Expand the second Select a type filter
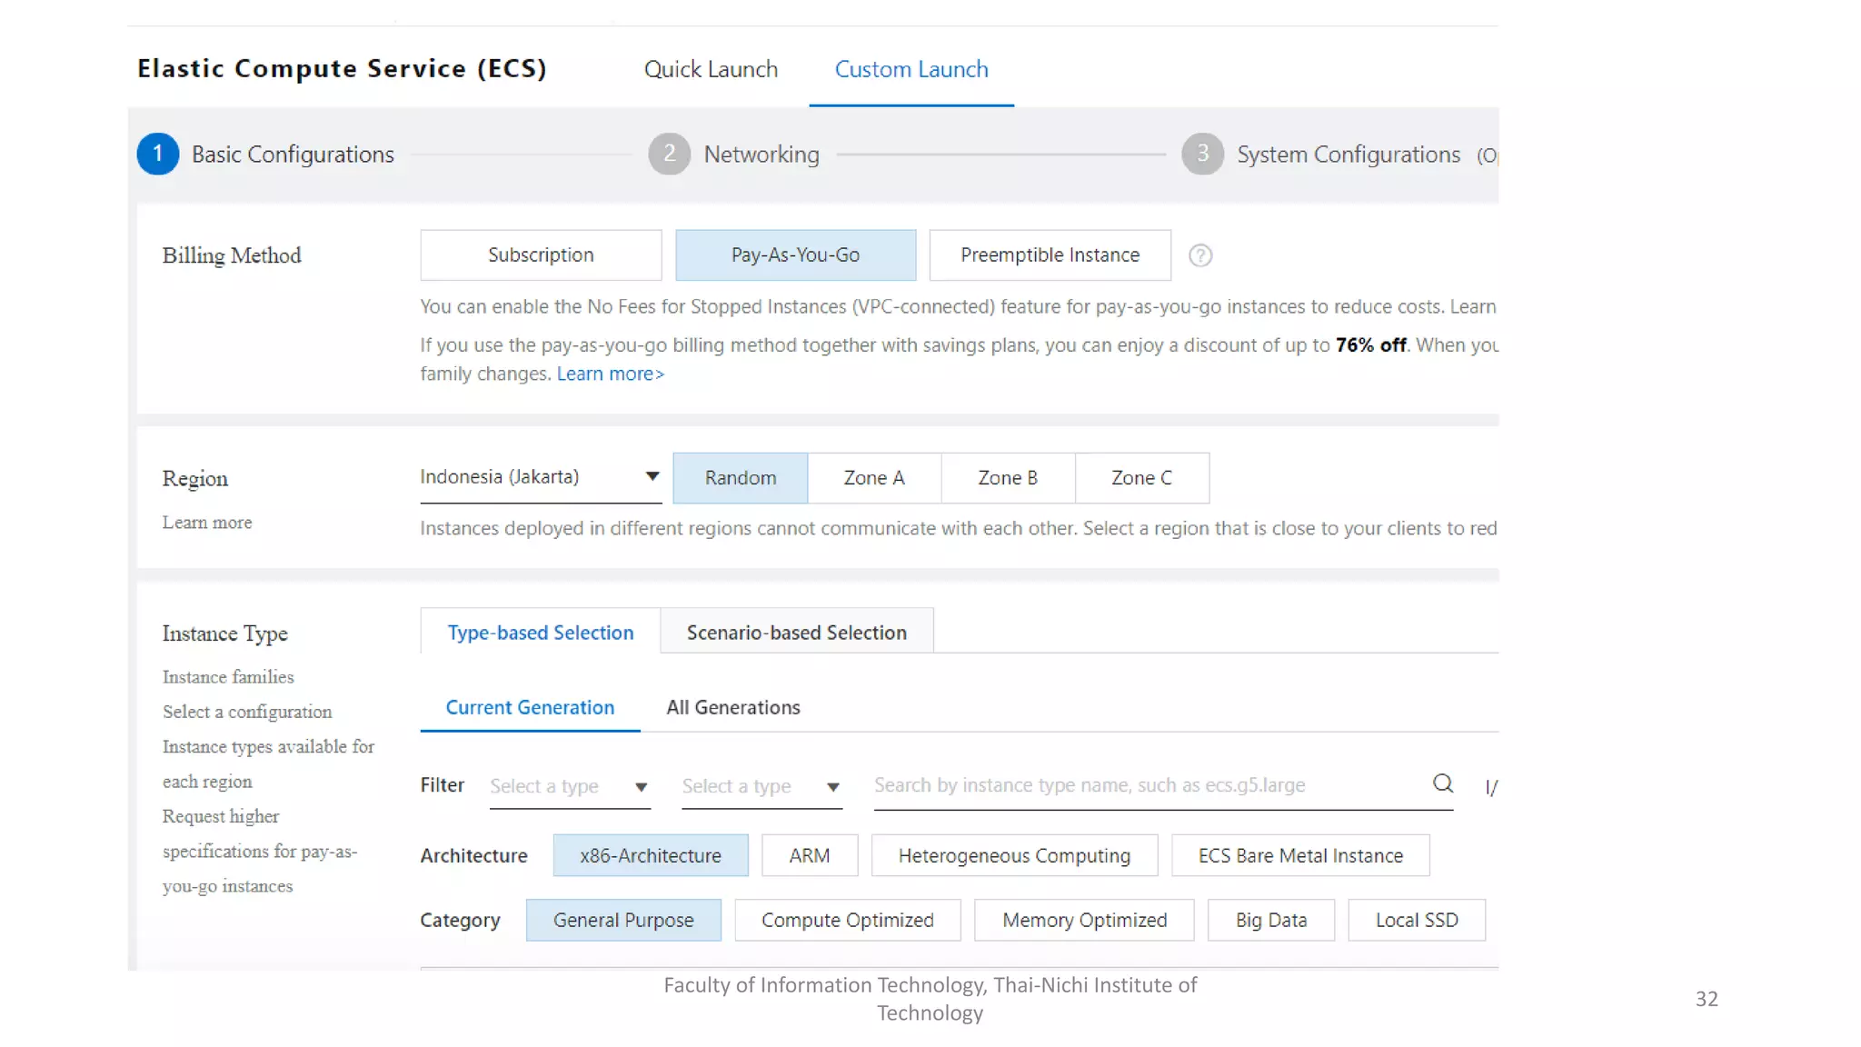This screenshot has width=1861, height=1047. point(761,786)
